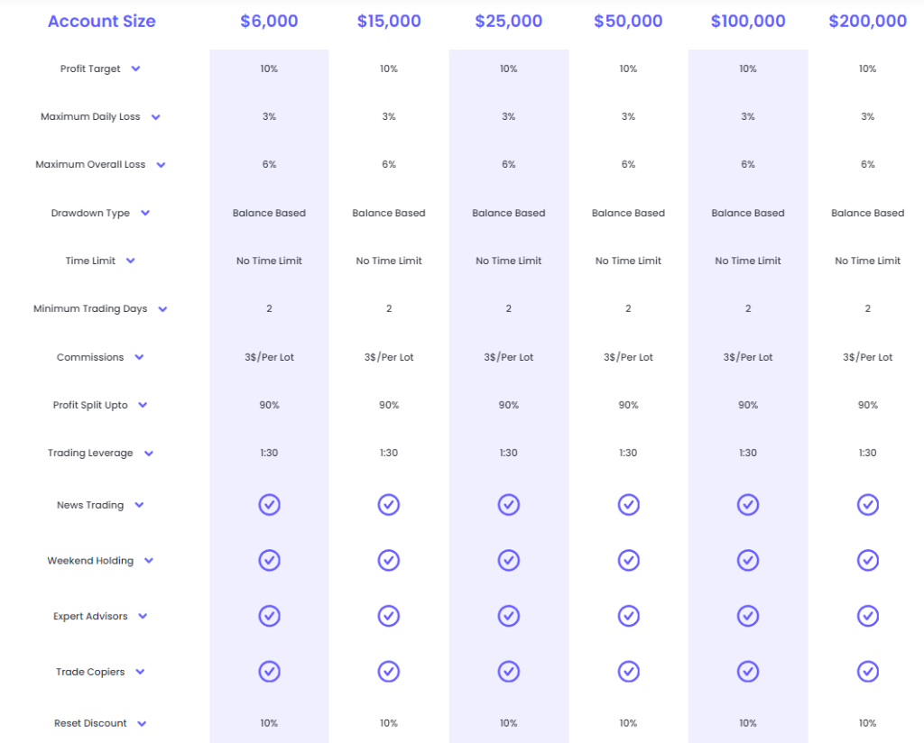
Task: Click Balance Based cell under $50,000
Action: 628,213
